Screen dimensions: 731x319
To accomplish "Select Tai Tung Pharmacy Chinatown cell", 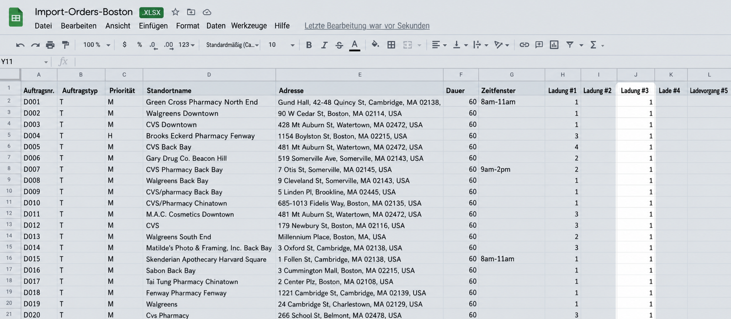I will (x=209, y=282).
